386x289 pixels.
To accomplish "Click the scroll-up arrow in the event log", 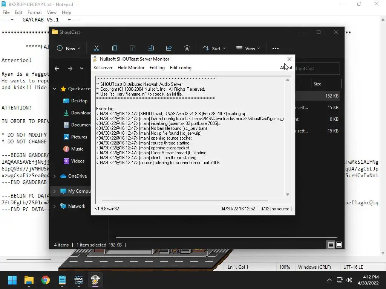I will coord(287,80).
